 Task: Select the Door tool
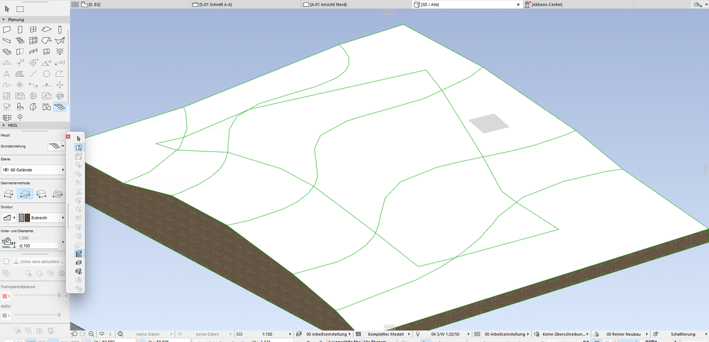[x=20, y=30]
